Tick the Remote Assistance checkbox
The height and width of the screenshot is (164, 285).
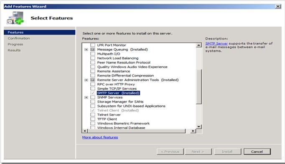93,71
